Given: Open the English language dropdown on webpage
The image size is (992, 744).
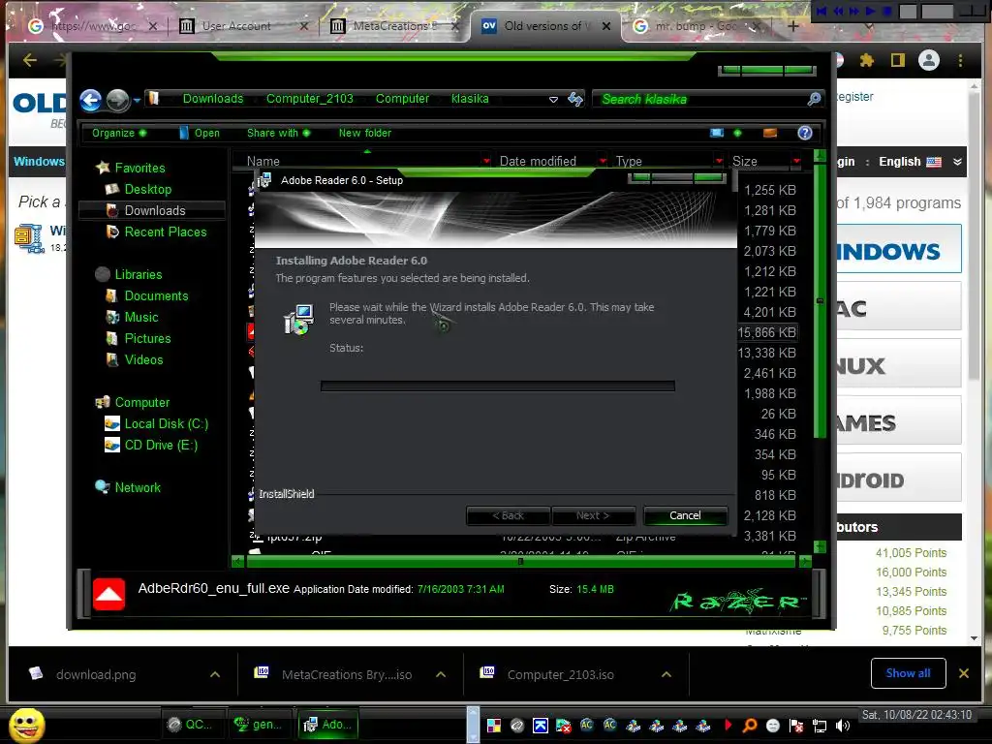Looking at the screenshot, I should point(918,162).
